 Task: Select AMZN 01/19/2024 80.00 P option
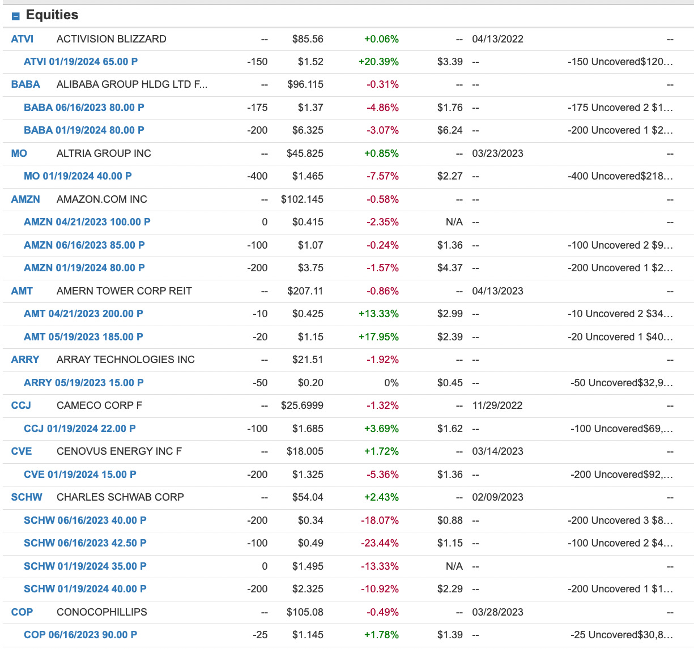pyautogui.click(x=84, y=268)
